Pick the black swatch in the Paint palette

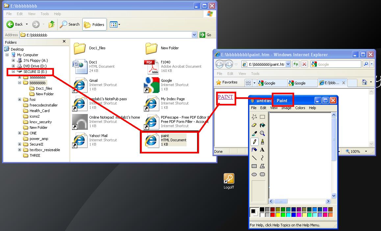[x=262, y=209]
